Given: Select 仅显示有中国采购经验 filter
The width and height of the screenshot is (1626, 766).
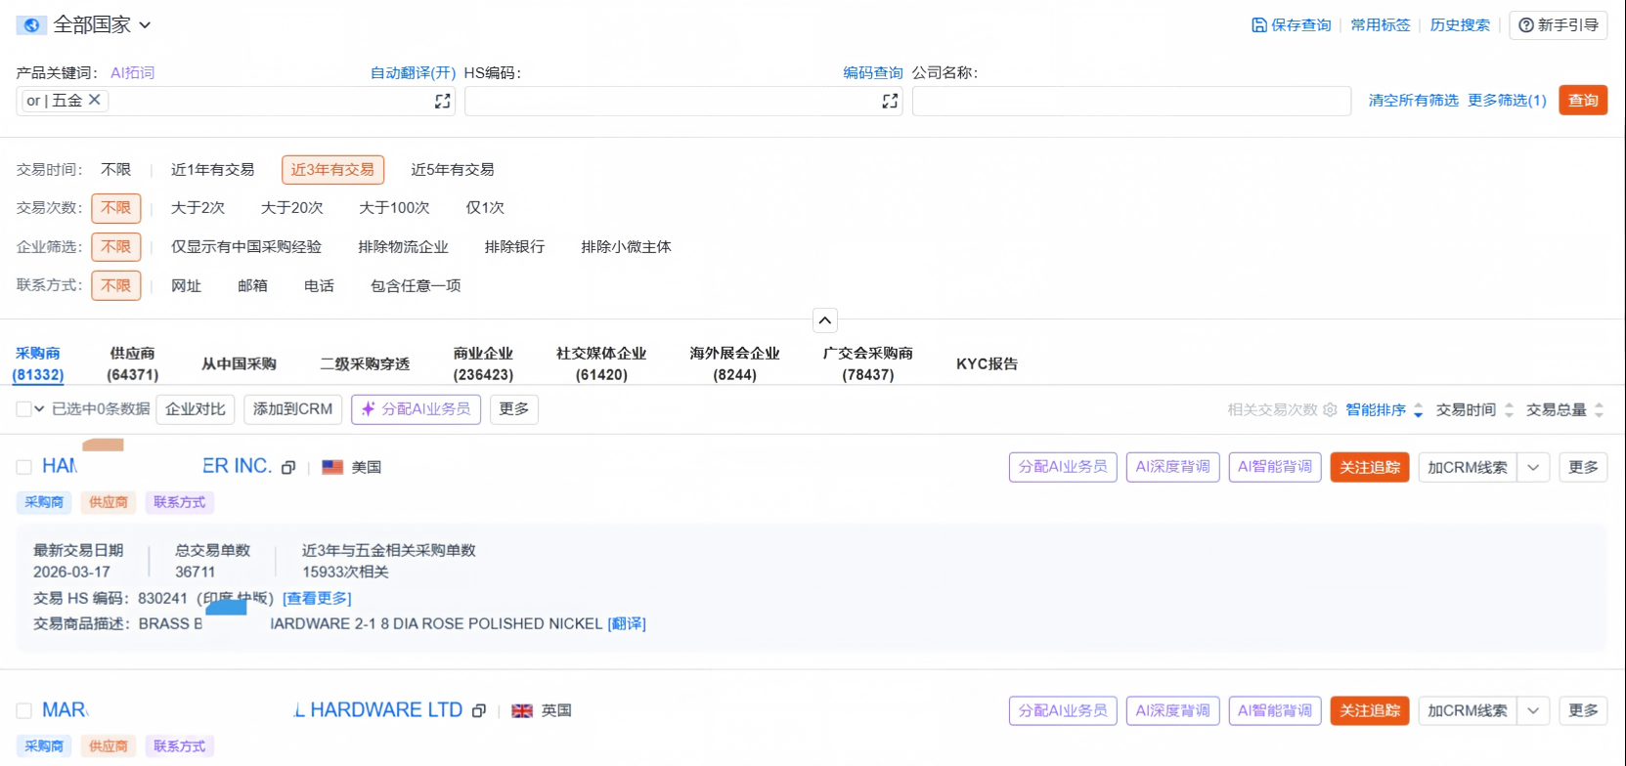Looking at the screenshot, I should point(246,247).
